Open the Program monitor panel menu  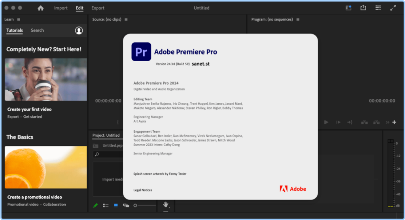298,19
